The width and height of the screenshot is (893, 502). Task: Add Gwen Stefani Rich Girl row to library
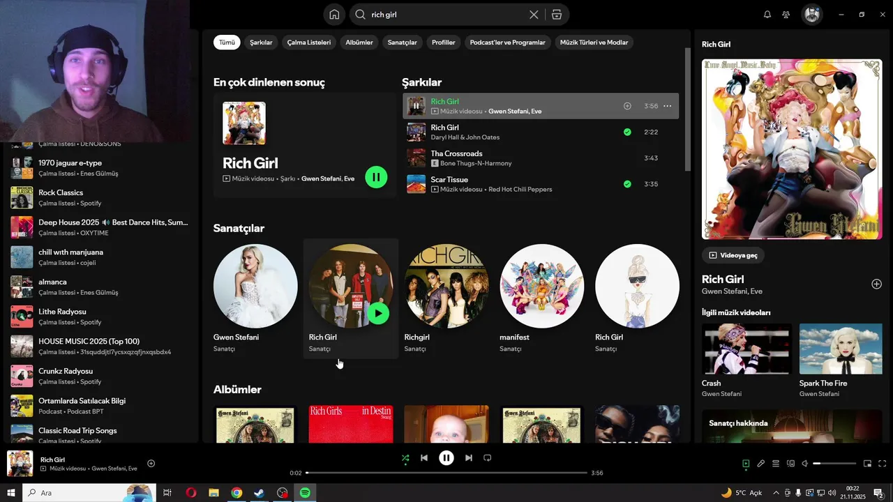coord(627,106)
